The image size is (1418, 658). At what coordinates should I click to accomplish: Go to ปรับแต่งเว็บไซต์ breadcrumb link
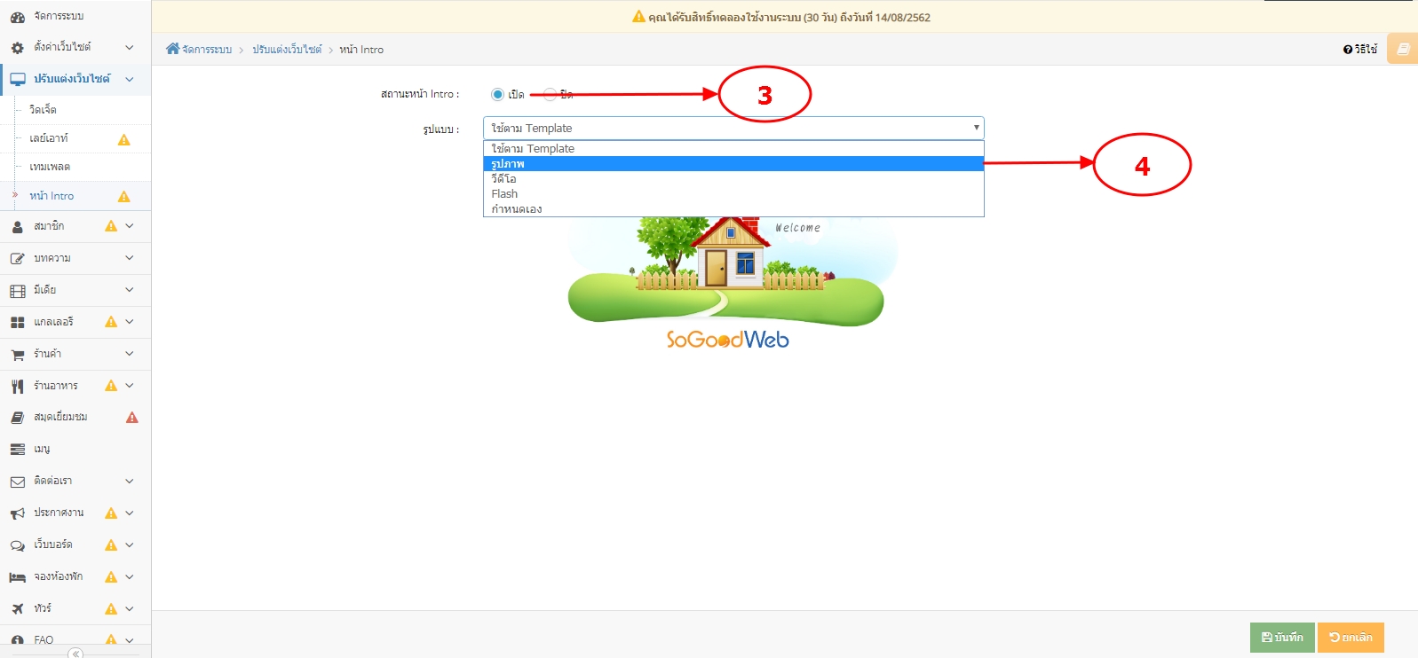[x=287, y=50]
